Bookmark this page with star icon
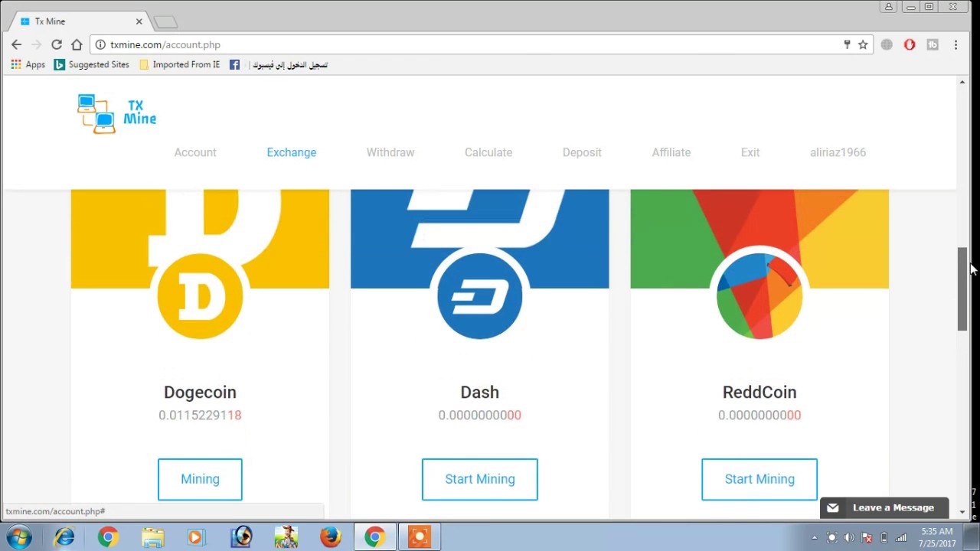Screen dimensions: 980x551 [863, 44]
